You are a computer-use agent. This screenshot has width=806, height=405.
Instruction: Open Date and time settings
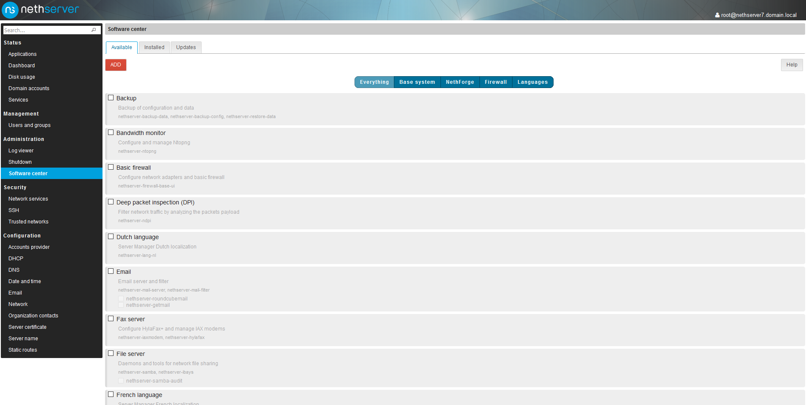coord(25,281)
